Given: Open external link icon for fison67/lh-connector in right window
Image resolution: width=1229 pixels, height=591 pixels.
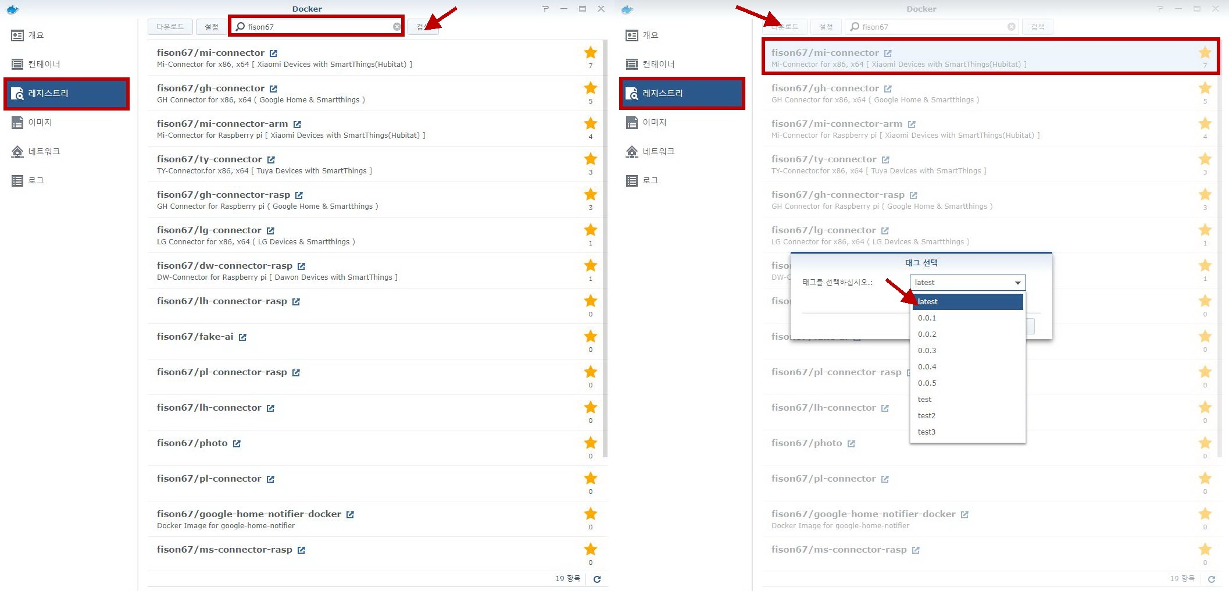Looking at the screenshot, I should (x=885, y=408).
